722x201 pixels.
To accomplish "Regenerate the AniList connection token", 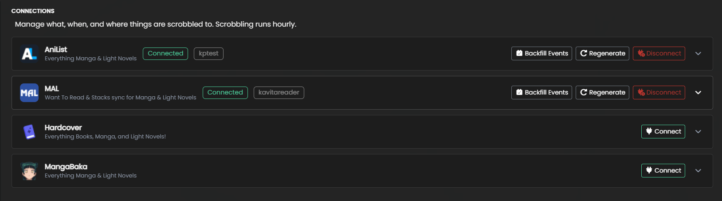I will pyautogui.click(x=602, y=53).
